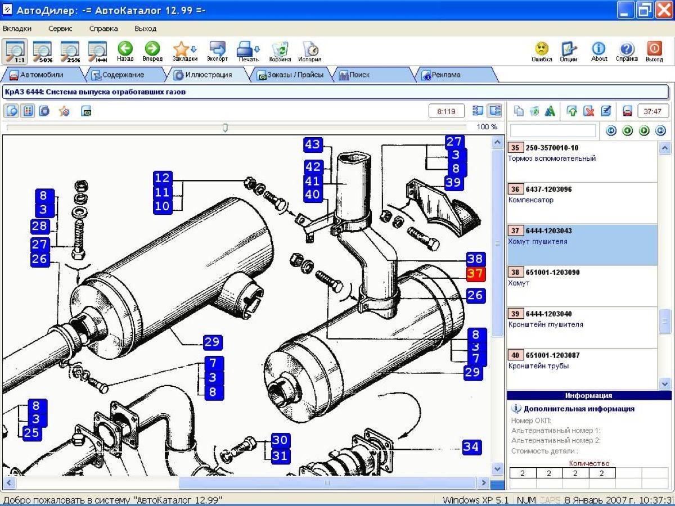
Task: Switch to the Заказы / Прайсы tab
Action: (x=290, y=74)
